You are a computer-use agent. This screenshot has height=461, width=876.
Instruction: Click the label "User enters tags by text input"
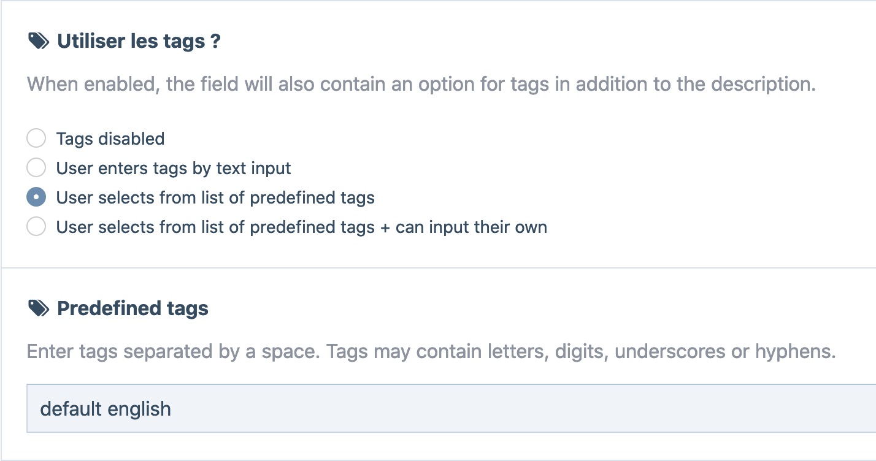pyautogui.click(x=173, y=167)
